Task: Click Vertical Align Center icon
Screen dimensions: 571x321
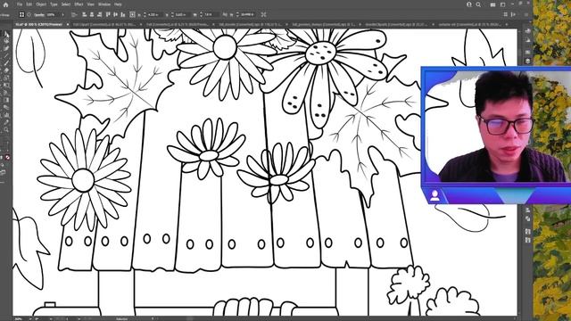Action: (115, 14)
